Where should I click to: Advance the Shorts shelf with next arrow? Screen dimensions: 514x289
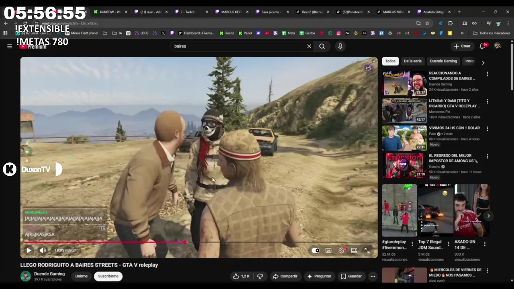coord(488,216)
